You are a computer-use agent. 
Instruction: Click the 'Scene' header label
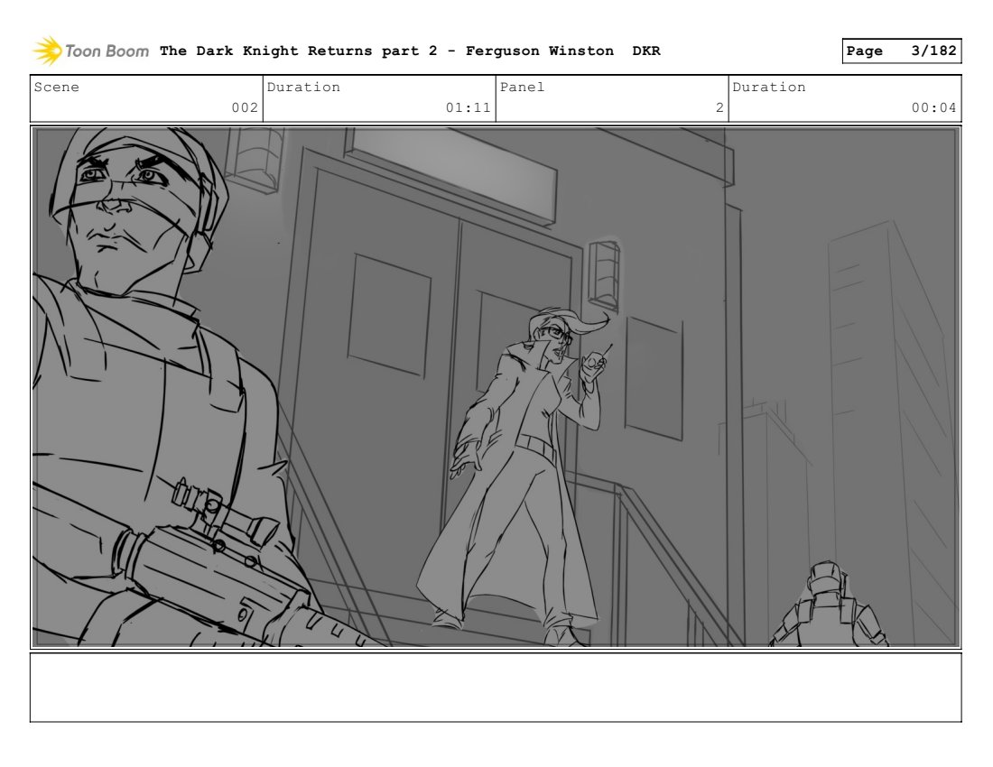point(56,88)
